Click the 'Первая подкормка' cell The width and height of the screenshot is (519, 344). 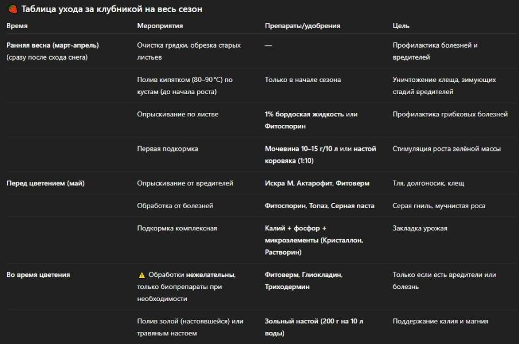pyautogui.click(x=167, y=149)
